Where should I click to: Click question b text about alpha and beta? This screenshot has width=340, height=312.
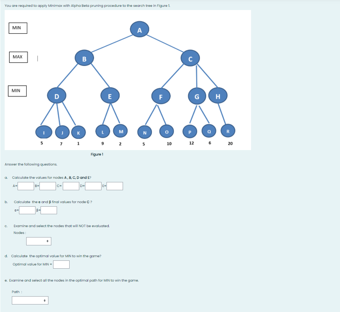[x=53, y=202]
